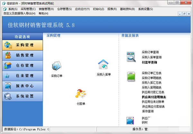The image size is (193, 134).
Task: Click the 单据及报表 panel heading
Action: (130, 36)
